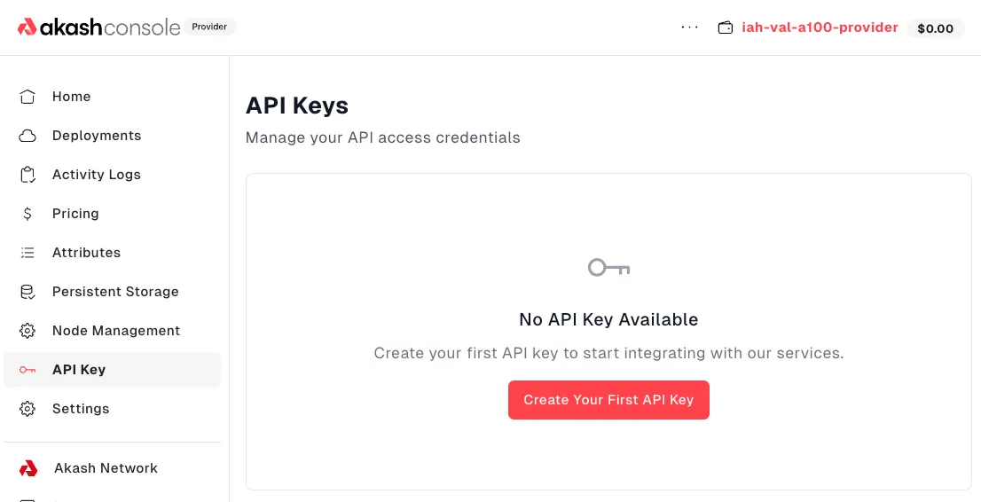Click the Activity Logs clipboard icon
981x502 pixels.
(x=27, y=175)
